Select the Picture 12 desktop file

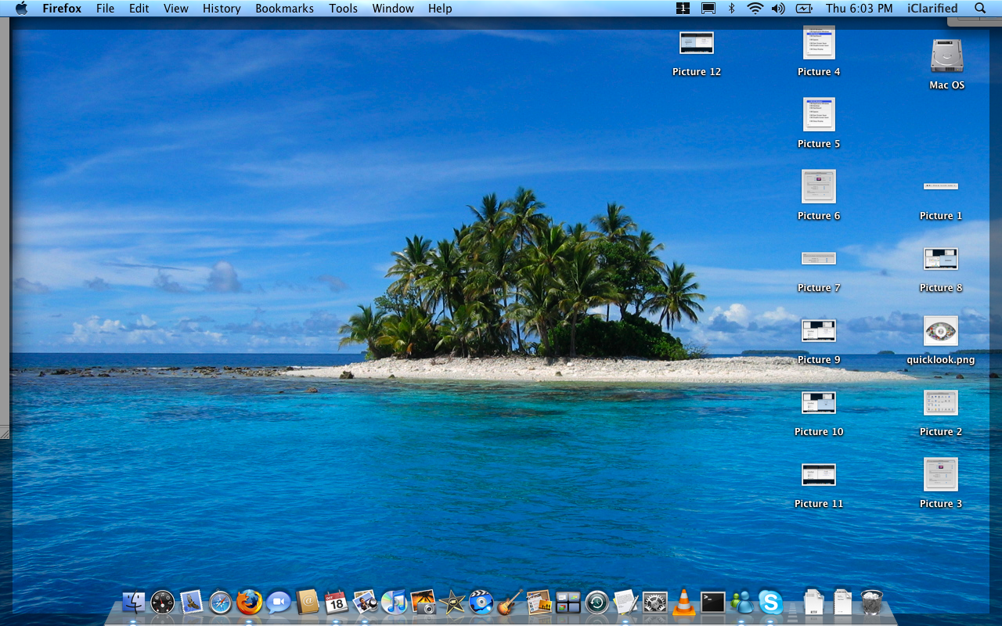(x=696, y=43)
